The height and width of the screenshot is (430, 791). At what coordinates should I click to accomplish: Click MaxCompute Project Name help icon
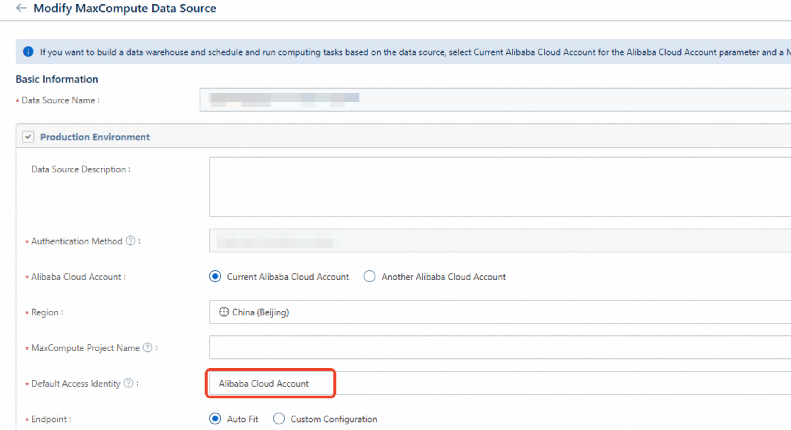(x=148, y=348)
